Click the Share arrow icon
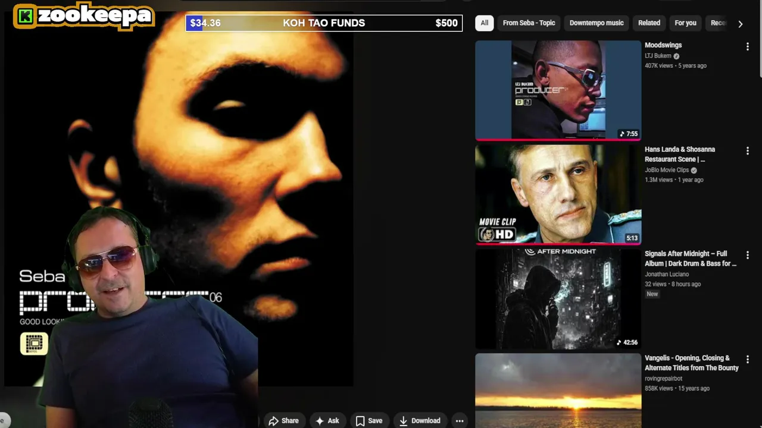This screenshot has height=428, width=762. 273,421
